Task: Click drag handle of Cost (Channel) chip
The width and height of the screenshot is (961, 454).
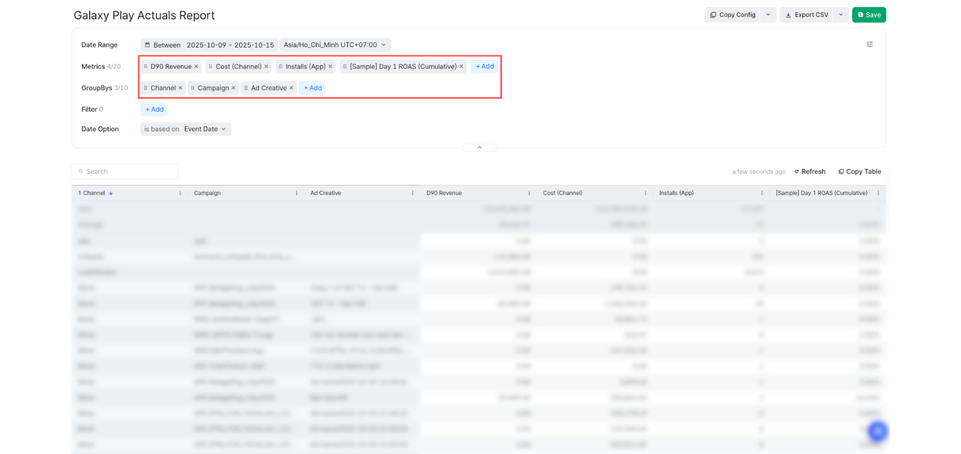Action: [210, 67]
